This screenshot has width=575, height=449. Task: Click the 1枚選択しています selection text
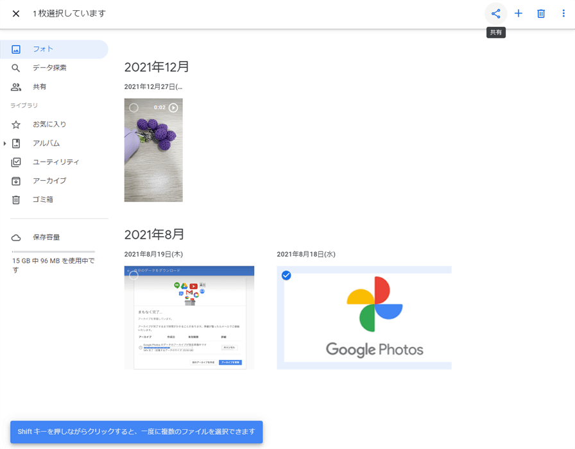tap(69, 13)
